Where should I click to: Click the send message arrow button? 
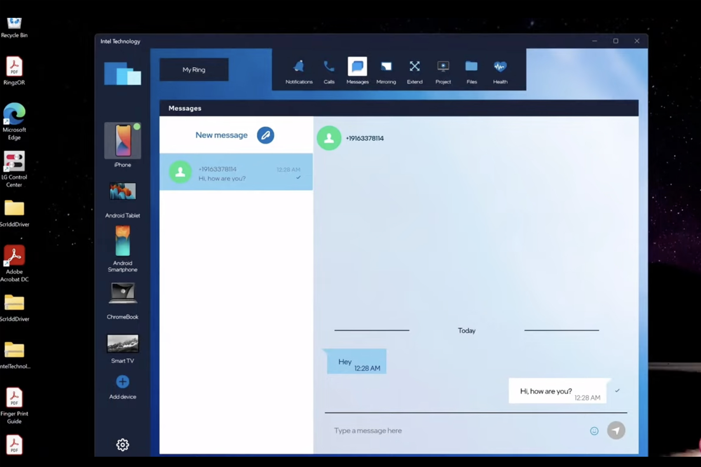[x=616, y=430]
